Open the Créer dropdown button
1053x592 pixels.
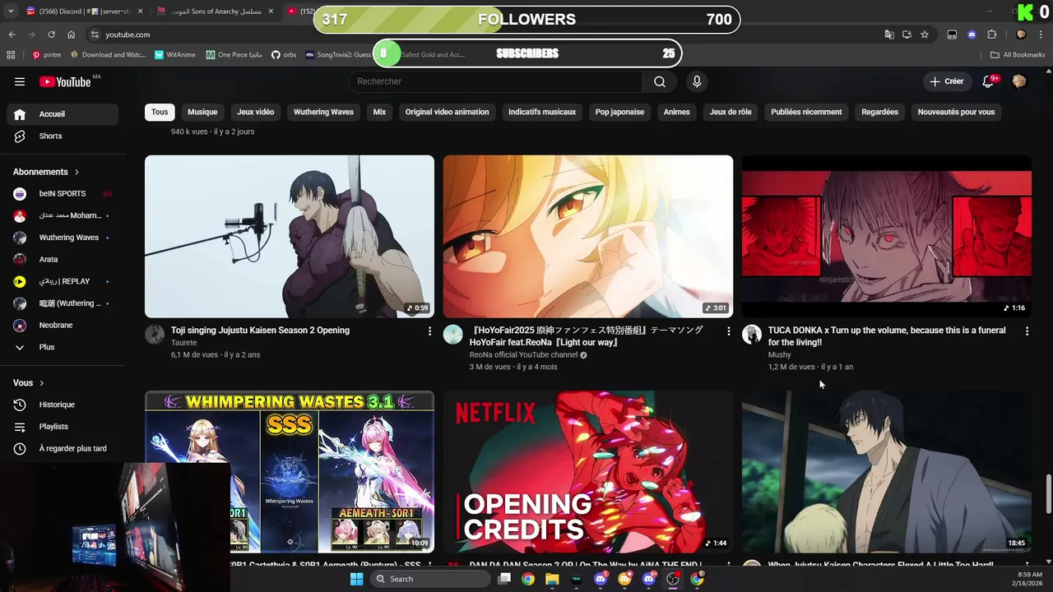coord(946,81)
